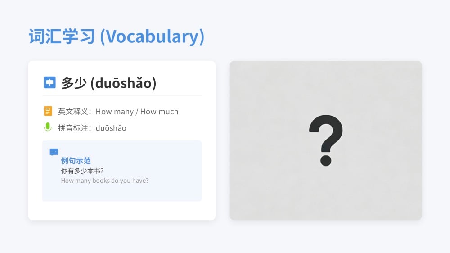
Task: Click the large question mark symbol
Action: pos(326,140)
